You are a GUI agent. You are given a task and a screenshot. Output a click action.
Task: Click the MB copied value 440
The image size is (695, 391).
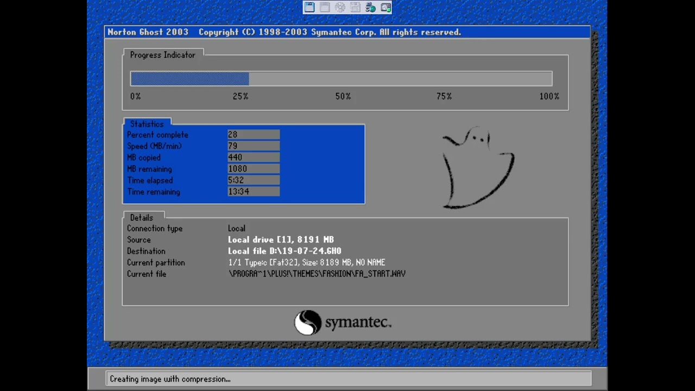click(x=254, y=157)
